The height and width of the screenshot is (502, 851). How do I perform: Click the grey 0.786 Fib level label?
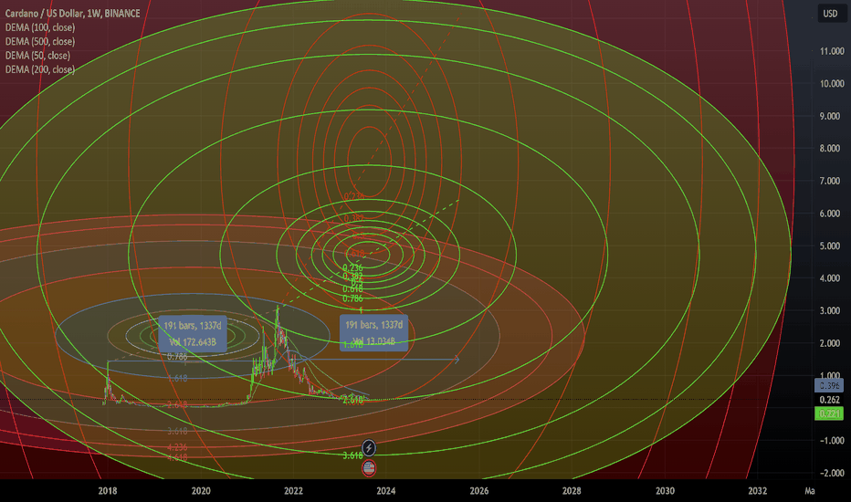(x=177, y=357)
